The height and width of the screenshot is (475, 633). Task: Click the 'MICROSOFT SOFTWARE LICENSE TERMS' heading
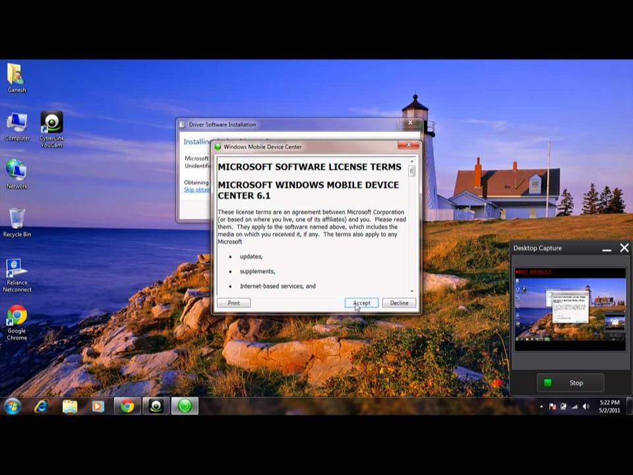coord(310,167)
